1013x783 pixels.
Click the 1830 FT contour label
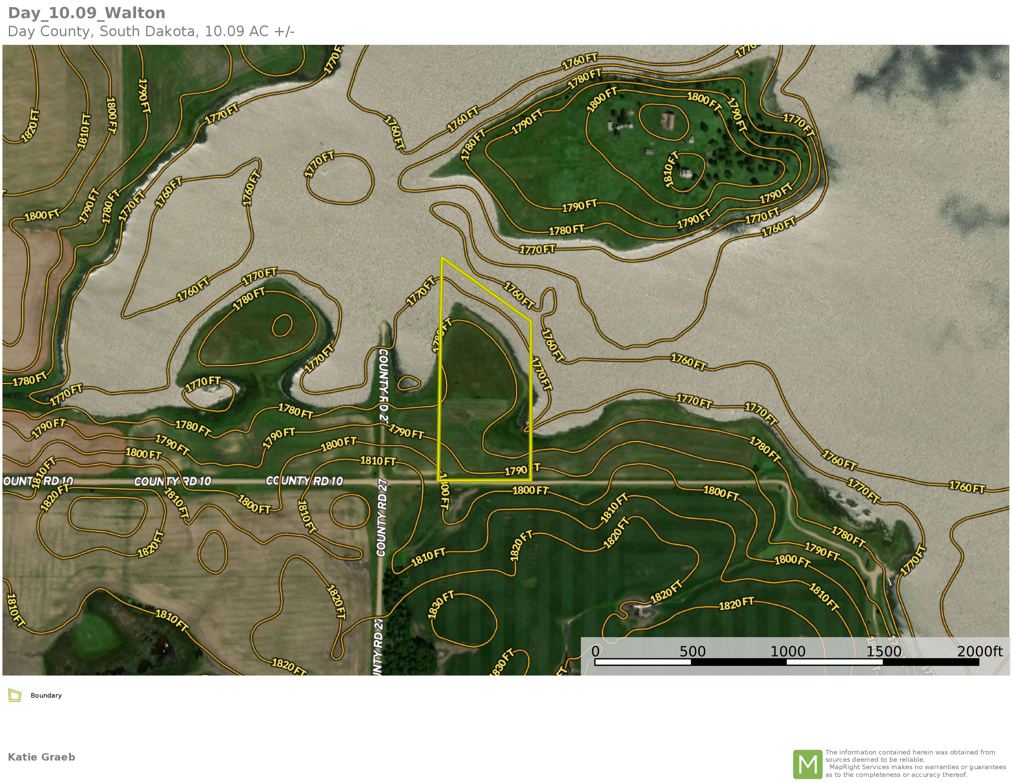pyautogui.click(x=441, y=605)
